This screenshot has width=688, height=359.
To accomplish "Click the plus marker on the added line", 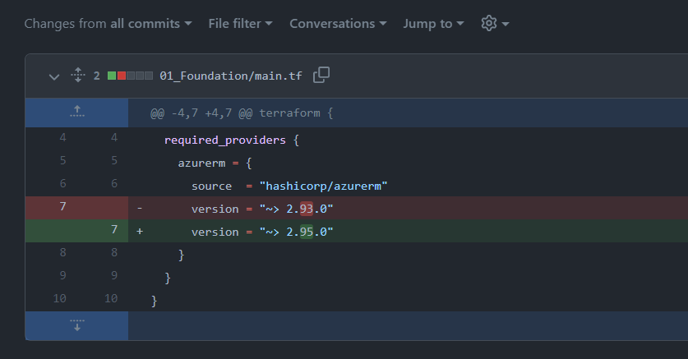I will click(140, 231).
